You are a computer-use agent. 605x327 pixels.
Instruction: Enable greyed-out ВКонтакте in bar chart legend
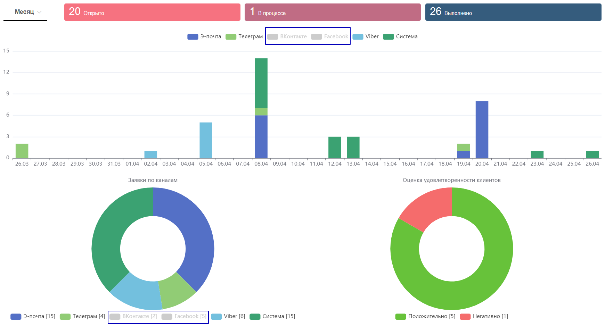tap(287, 36)
